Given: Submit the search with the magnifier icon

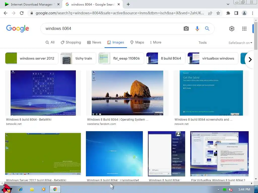Looking at the screenshot, I should [207, 29].
